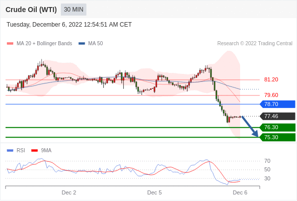Click the blue downward forecast arrow
The height and width of the screenshot is (201, 297).
(x=250, y=126)
